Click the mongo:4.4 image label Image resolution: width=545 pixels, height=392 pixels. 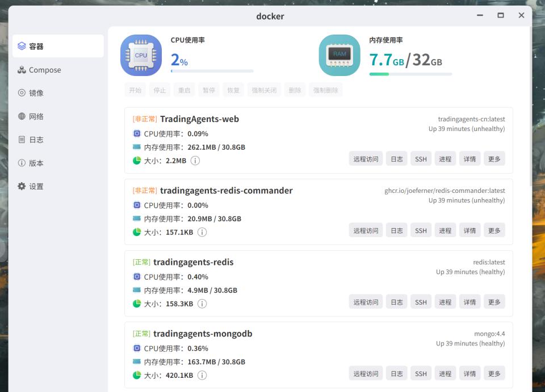[489, 334]
